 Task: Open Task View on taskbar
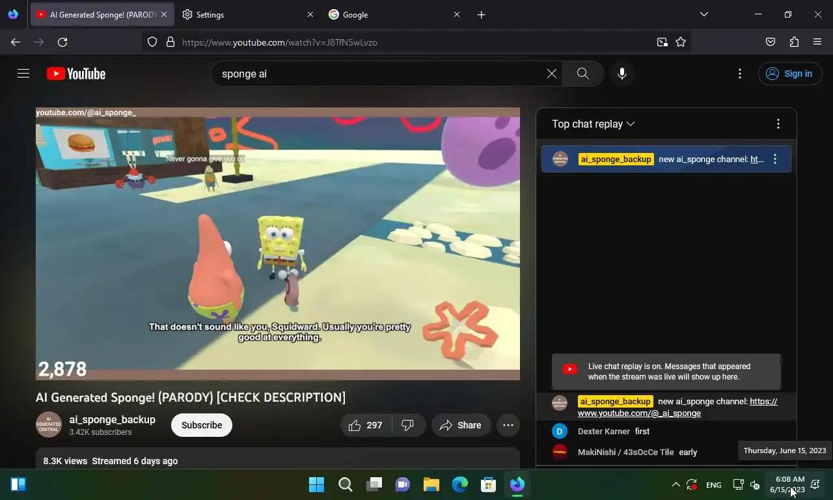coord(374,484)
